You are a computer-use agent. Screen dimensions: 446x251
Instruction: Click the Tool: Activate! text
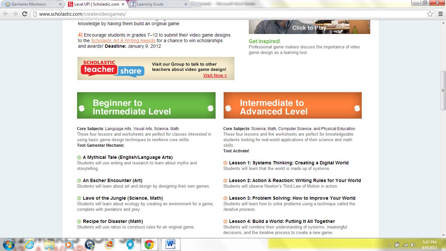(x=236, y=151)
